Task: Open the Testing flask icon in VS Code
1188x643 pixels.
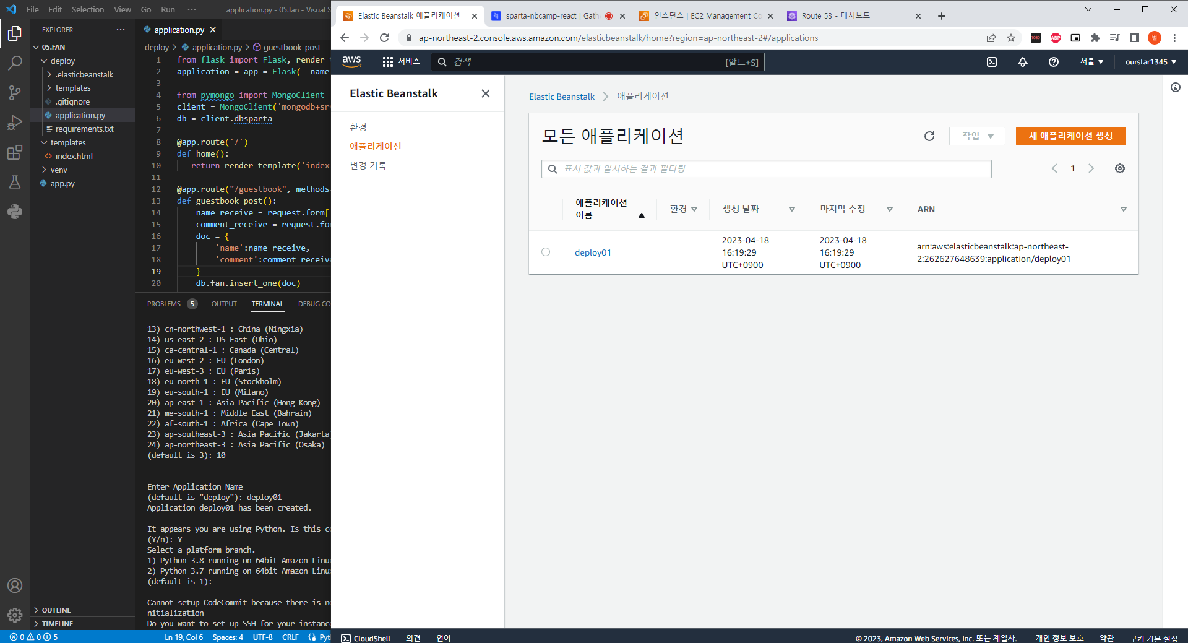Action: click(x=15, y=182)
